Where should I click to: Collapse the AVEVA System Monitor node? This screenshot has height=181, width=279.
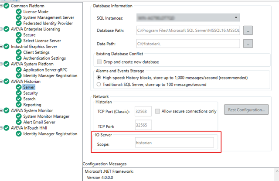coord(1,110)
